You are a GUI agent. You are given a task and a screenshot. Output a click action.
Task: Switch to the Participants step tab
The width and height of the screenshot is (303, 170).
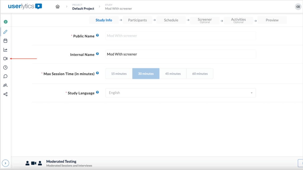click(x=137, y=20)
